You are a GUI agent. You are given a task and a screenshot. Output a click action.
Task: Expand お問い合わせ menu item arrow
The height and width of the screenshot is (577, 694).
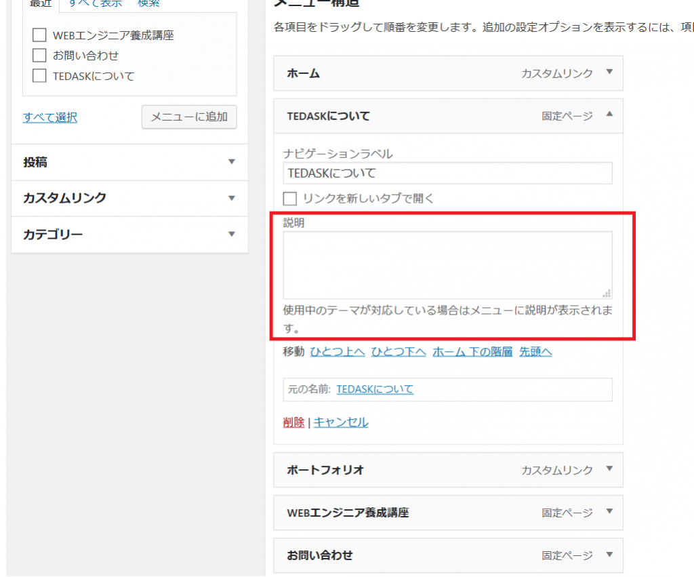(x=609, y=555)
